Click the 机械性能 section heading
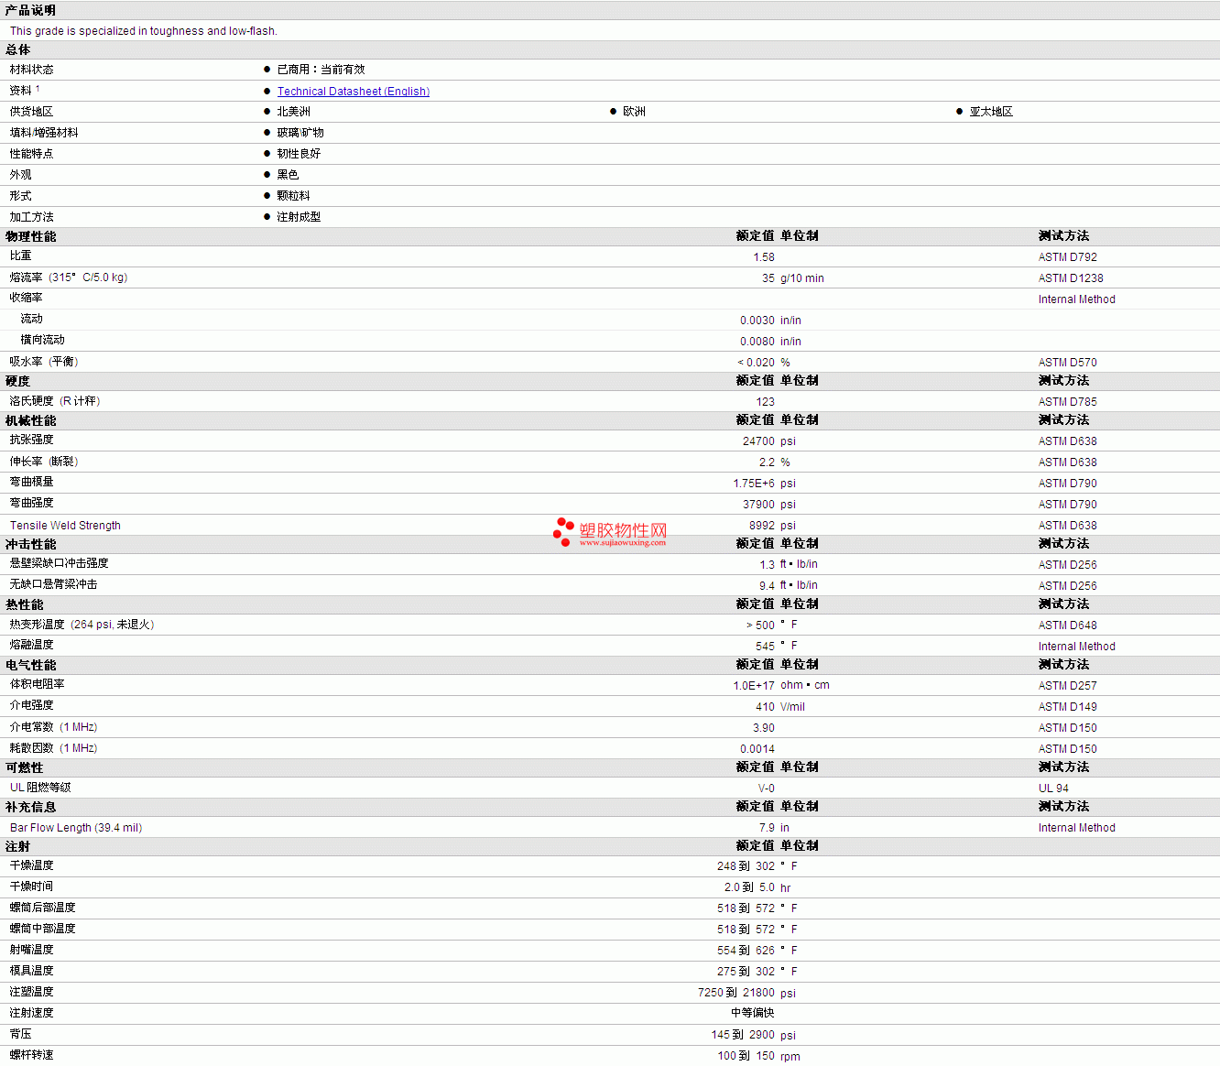Viewport: 1220px width, 1066px height. point(30,420)
